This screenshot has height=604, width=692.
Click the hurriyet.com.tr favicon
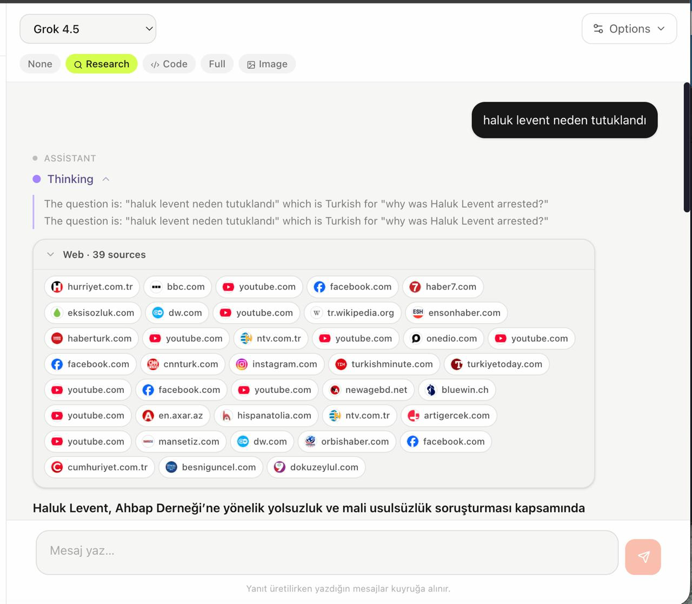pyautogui.click(x=57, y=287)
